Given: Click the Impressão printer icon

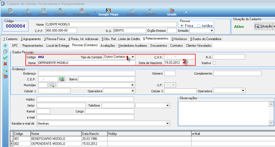Looking at the screenshot, I should [x=81, y=11].
